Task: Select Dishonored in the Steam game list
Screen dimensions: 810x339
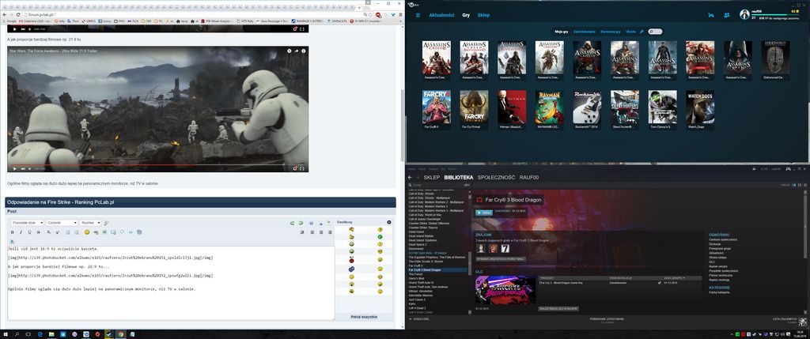Action: [x=419, y=249]
